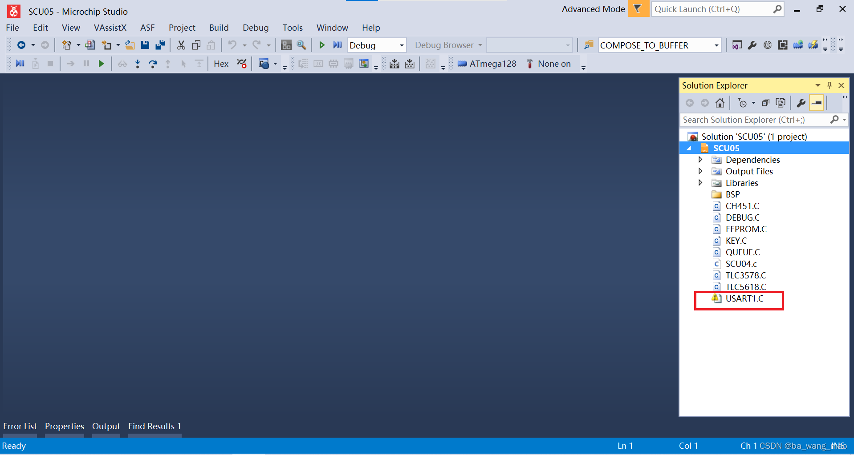Click the Find in Files folder icon

point(589,45)
